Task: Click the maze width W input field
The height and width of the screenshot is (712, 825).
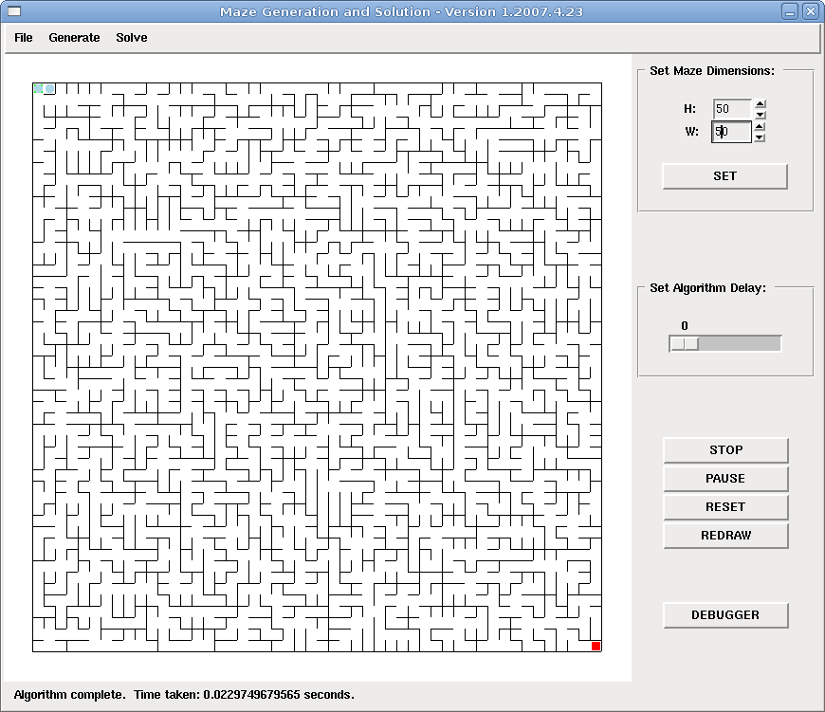Action: [x=732, y=132]
